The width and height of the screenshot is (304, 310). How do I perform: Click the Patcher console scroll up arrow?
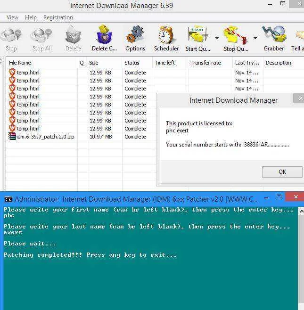tap(301, 212)
